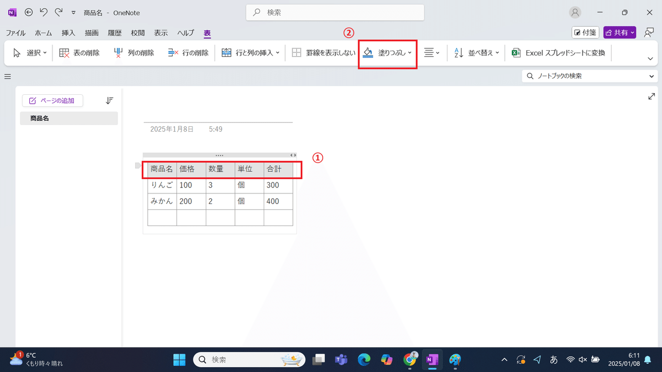This screenshot has height=372, width=662.
Task: Open Microsoft Edge from taskbar
Action: 364,359
